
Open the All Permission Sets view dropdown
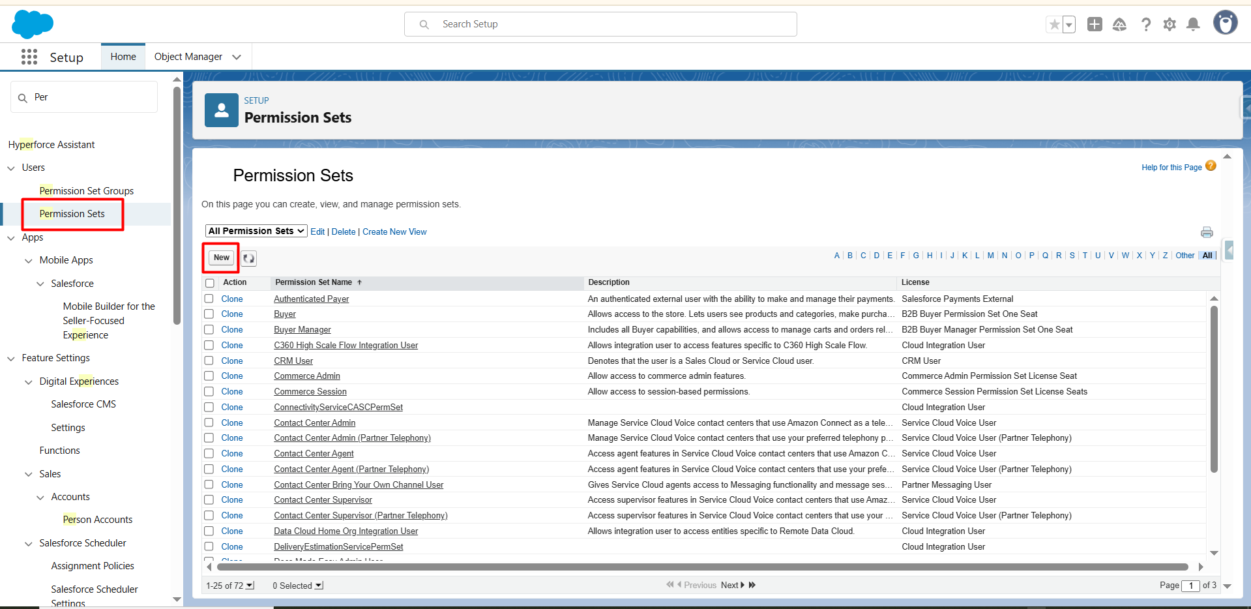tap(256, 231)
